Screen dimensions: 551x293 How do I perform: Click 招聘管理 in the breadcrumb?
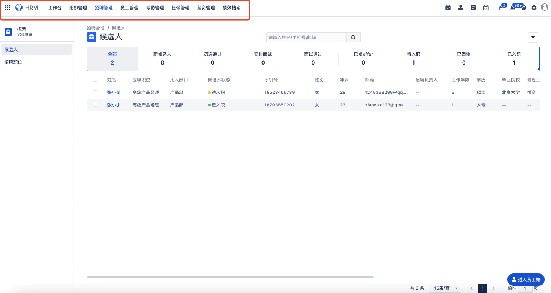coord(96,28)
